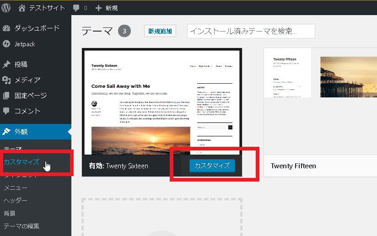Viewport: 377px width, 236px height.
Task: Click the plus 新規 icon
Action: [98, 8]
